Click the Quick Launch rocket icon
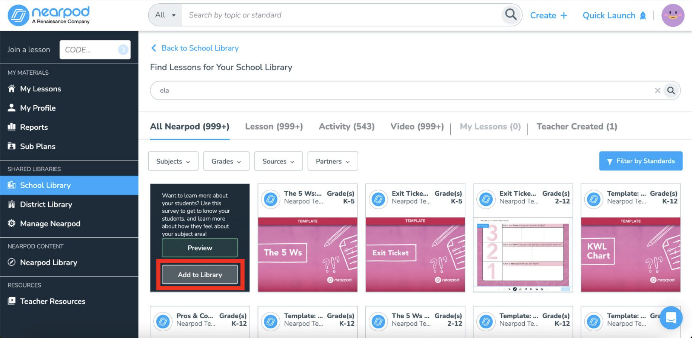This screenshot has width=692, height=338. click(643, 16)
